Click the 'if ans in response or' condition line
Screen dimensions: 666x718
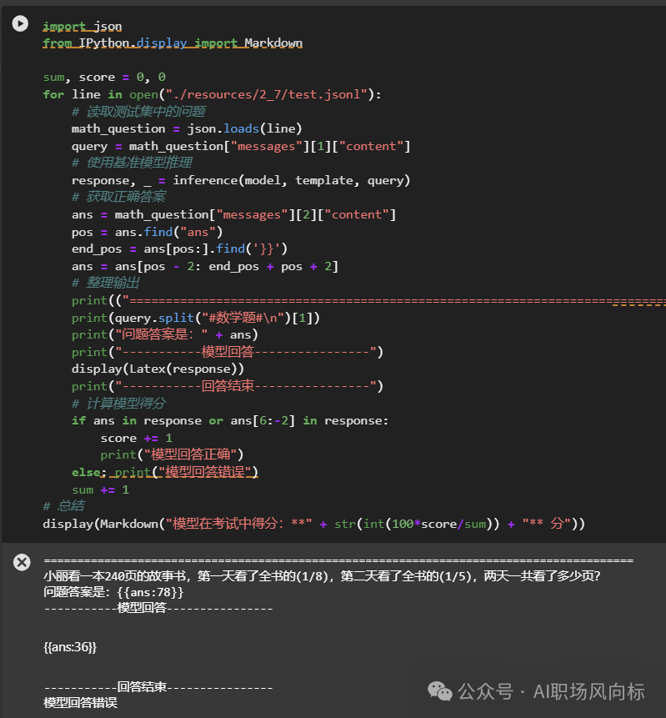click(x=230, y=421)
